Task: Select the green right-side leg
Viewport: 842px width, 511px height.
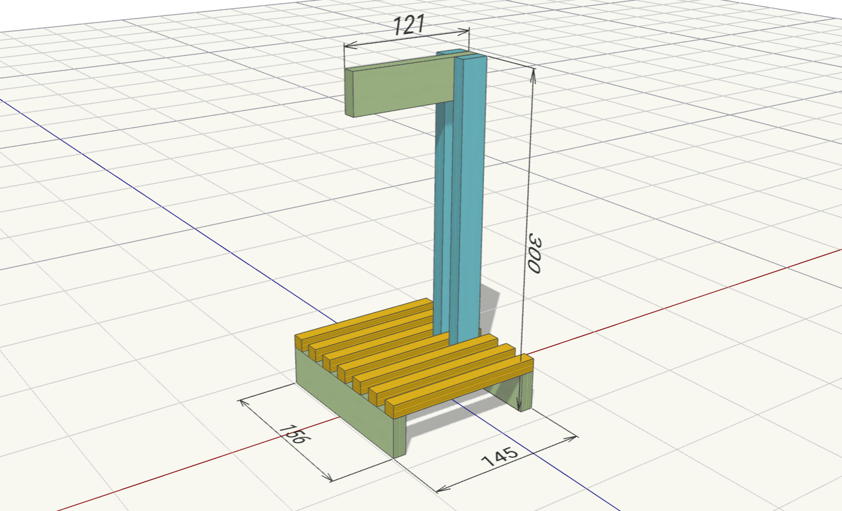Action: (526, 392)
